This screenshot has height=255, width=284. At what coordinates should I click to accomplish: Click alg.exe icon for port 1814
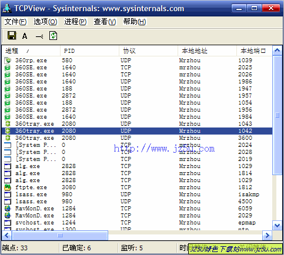(x=8, y=173)
